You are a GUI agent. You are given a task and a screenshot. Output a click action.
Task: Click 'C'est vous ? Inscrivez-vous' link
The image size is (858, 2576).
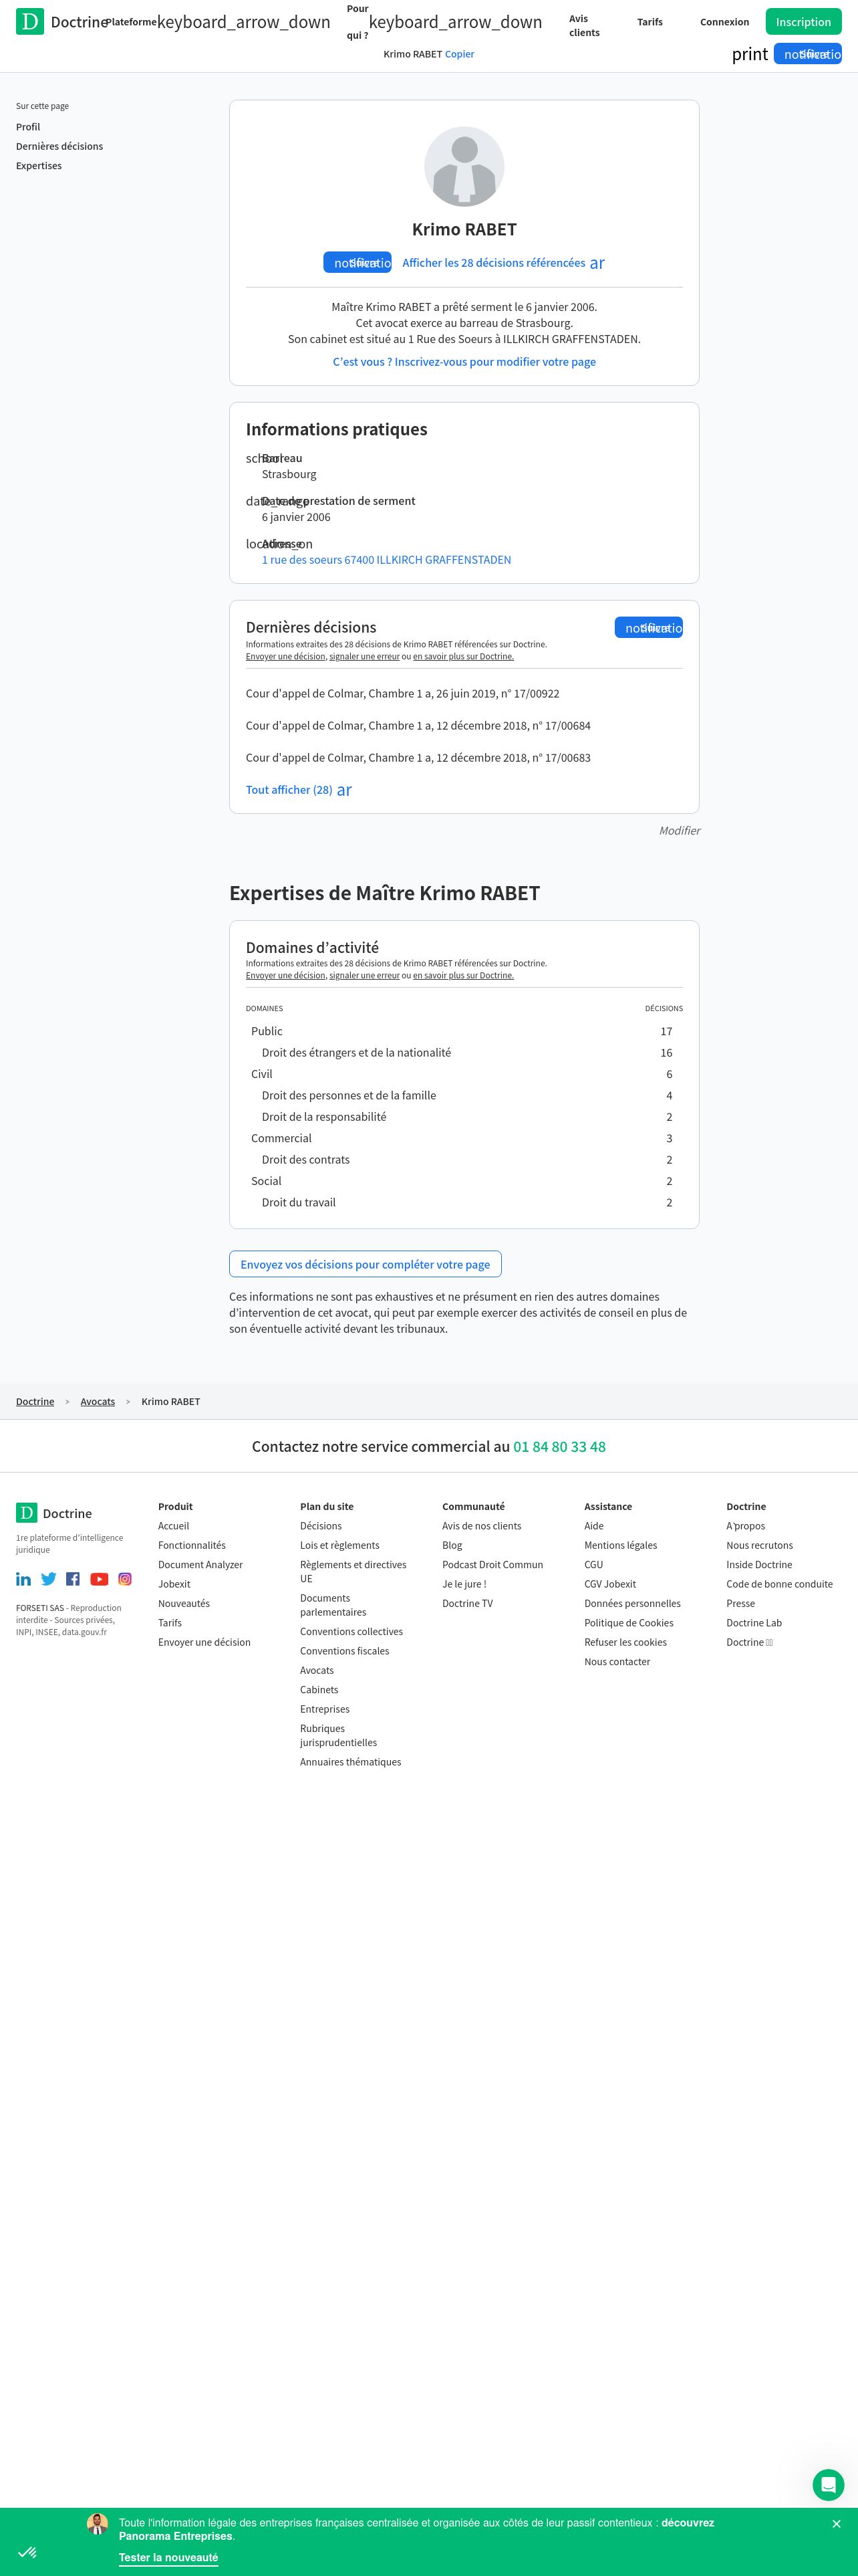click(x=464, y=362)
